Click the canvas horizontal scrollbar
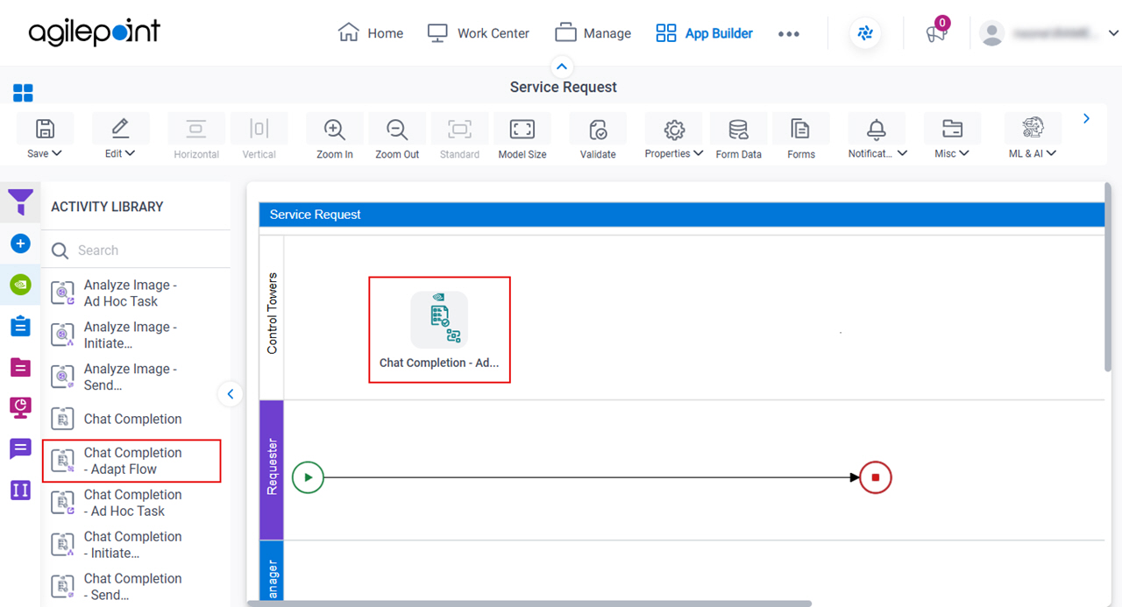The width and height of the screenshot is (1122, 607). 529,603
